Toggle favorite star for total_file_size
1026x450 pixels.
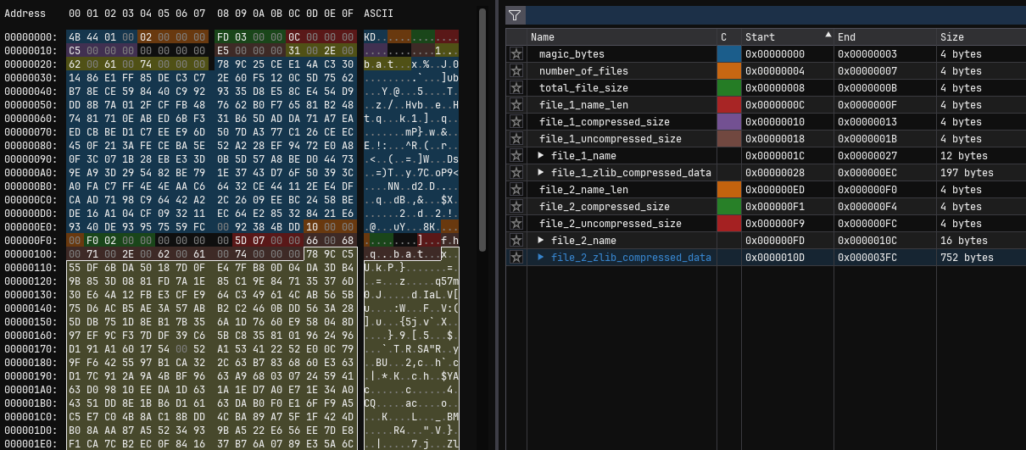516,88
